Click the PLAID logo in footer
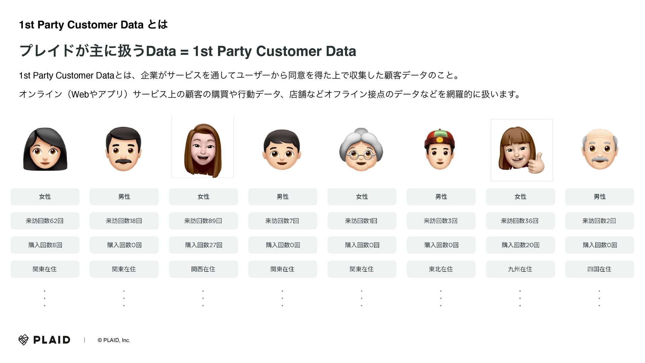645x363 pixels. tap(44, 340)
